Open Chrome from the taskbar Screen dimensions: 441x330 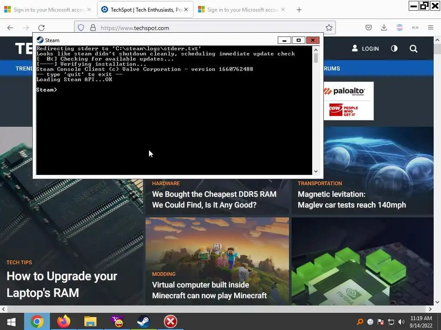(x=37, y=321)
